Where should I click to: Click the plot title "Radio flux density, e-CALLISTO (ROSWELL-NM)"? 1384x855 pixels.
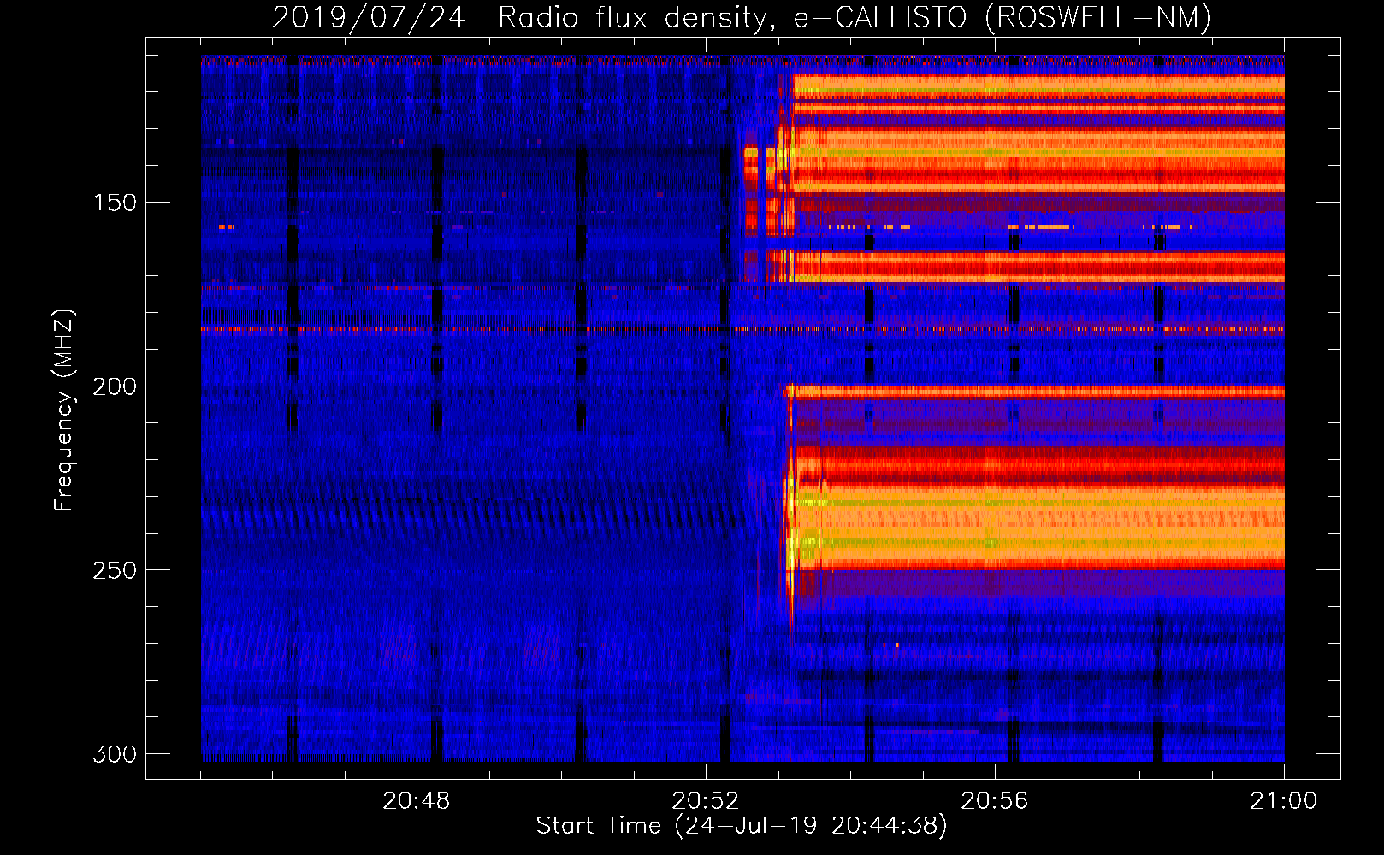(x=855, y=17)
